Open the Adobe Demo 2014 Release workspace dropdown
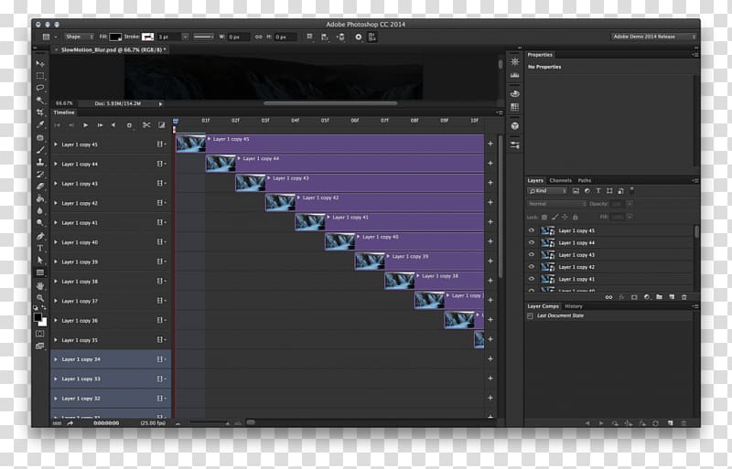 tap(656, 37)
